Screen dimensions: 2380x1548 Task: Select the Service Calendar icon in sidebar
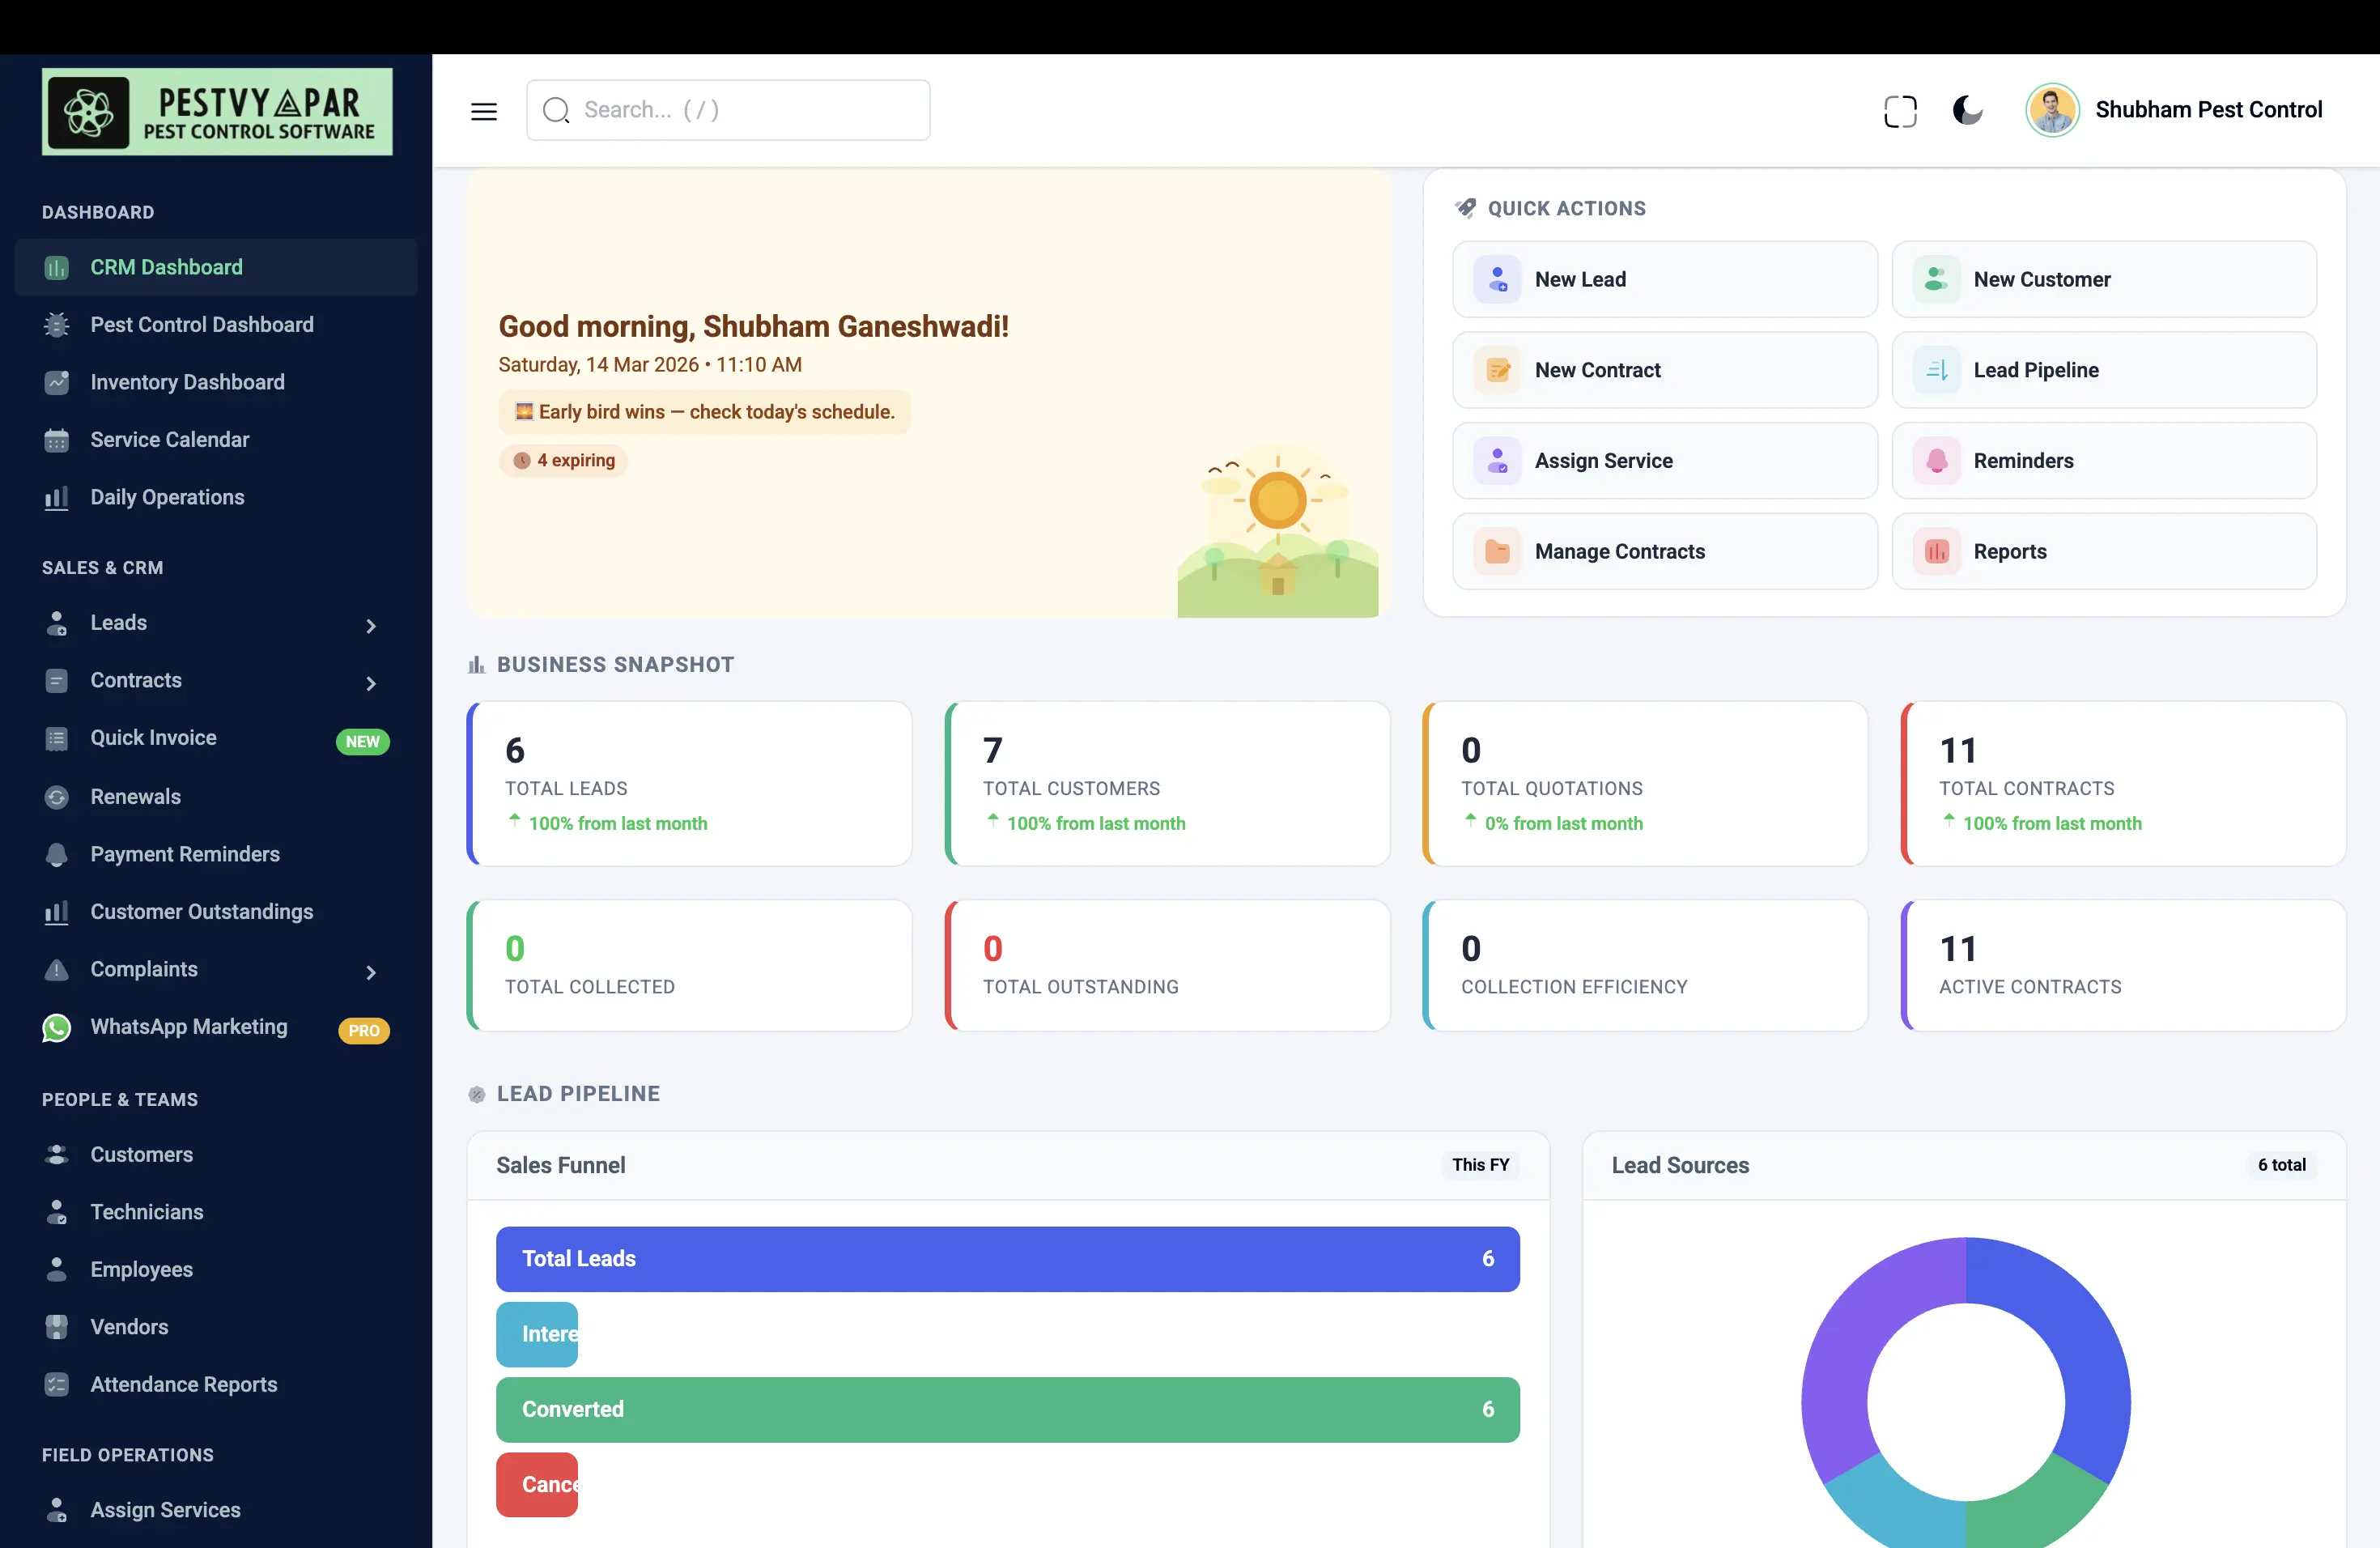(57, 439)
